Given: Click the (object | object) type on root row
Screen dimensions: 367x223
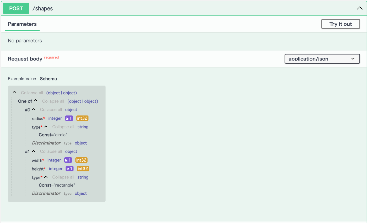Looking at the screenshot, I should coord(62,93).
